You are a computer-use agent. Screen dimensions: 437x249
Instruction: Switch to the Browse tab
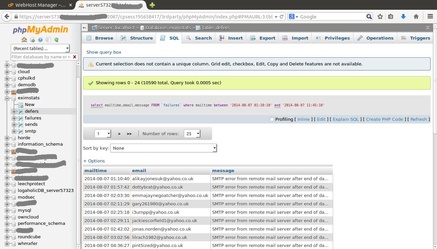(100, 38)
